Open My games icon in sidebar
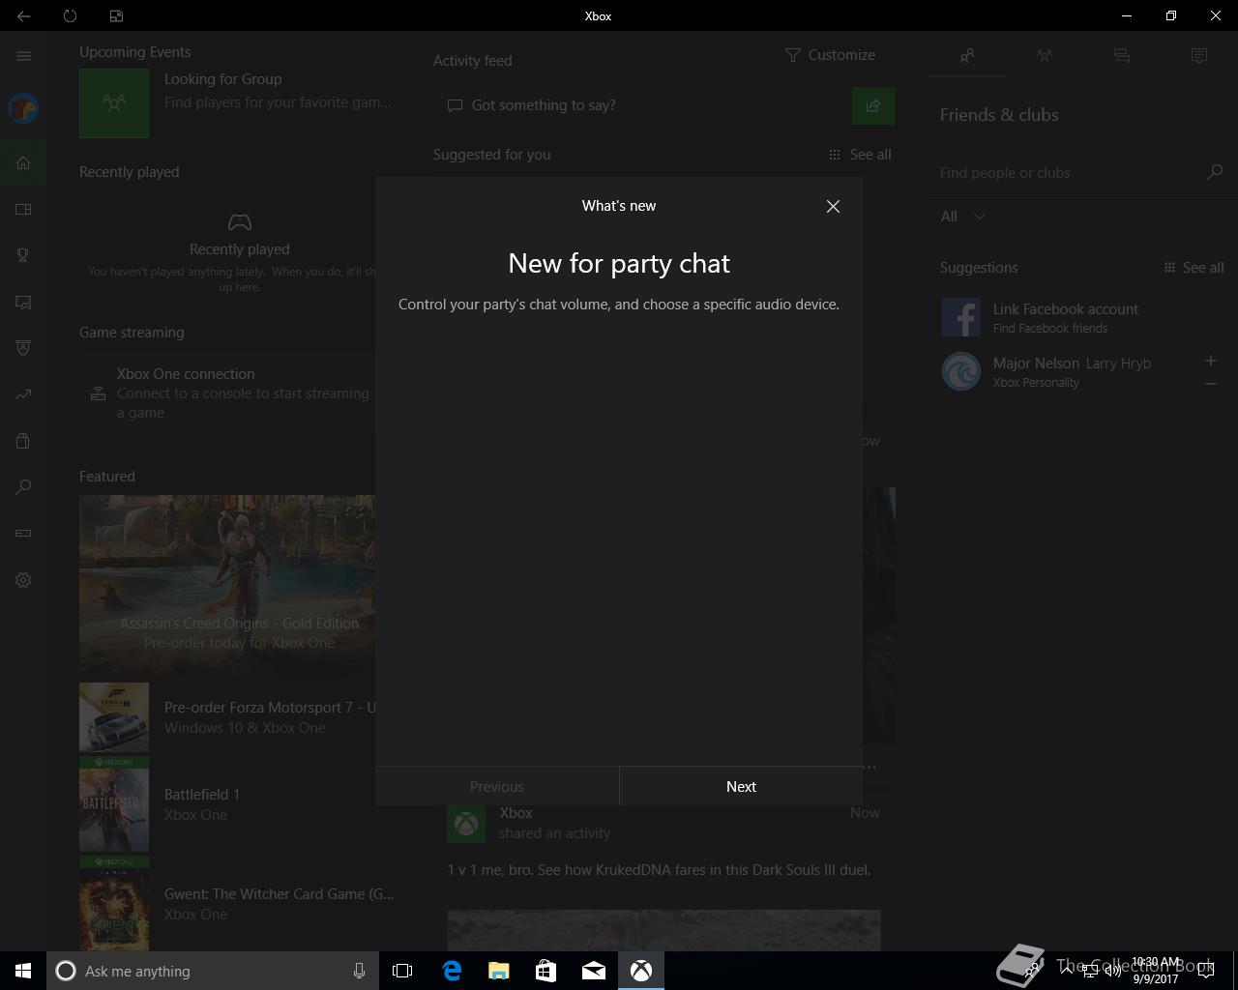This screenshot has height=990, width=1238. tap(23, 209)
